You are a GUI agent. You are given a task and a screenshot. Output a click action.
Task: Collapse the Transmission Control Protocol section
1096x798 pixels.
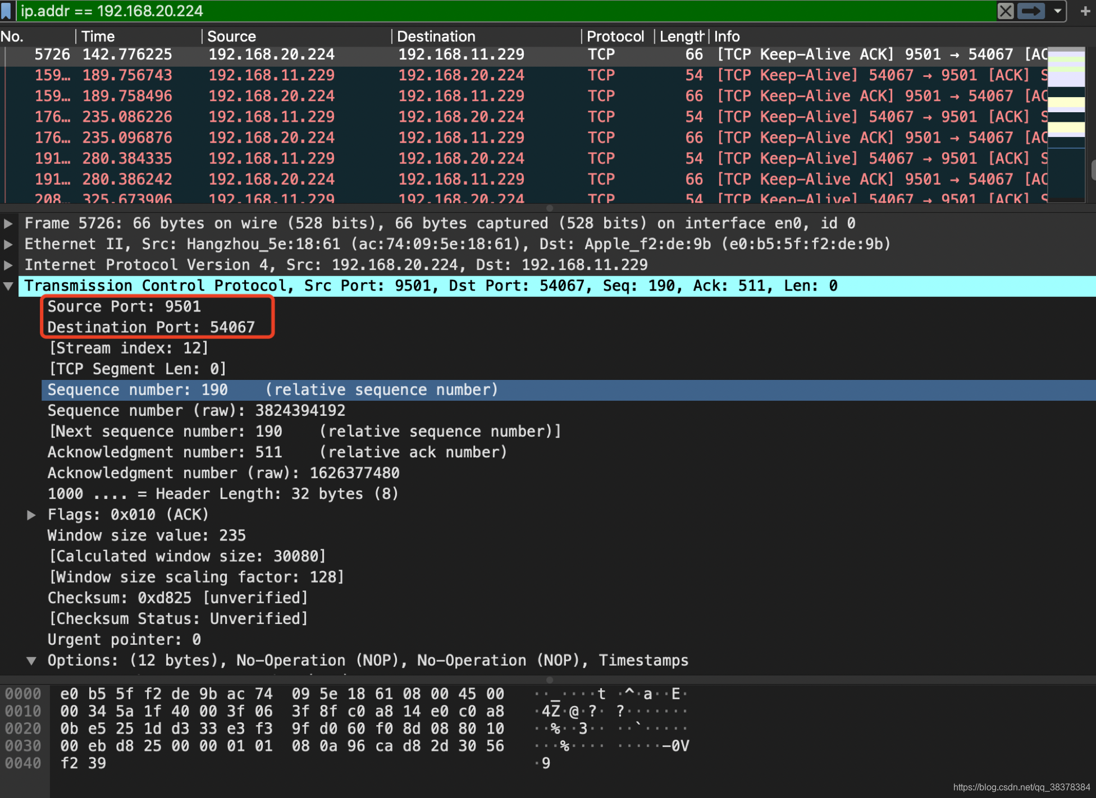pos(8,286)
